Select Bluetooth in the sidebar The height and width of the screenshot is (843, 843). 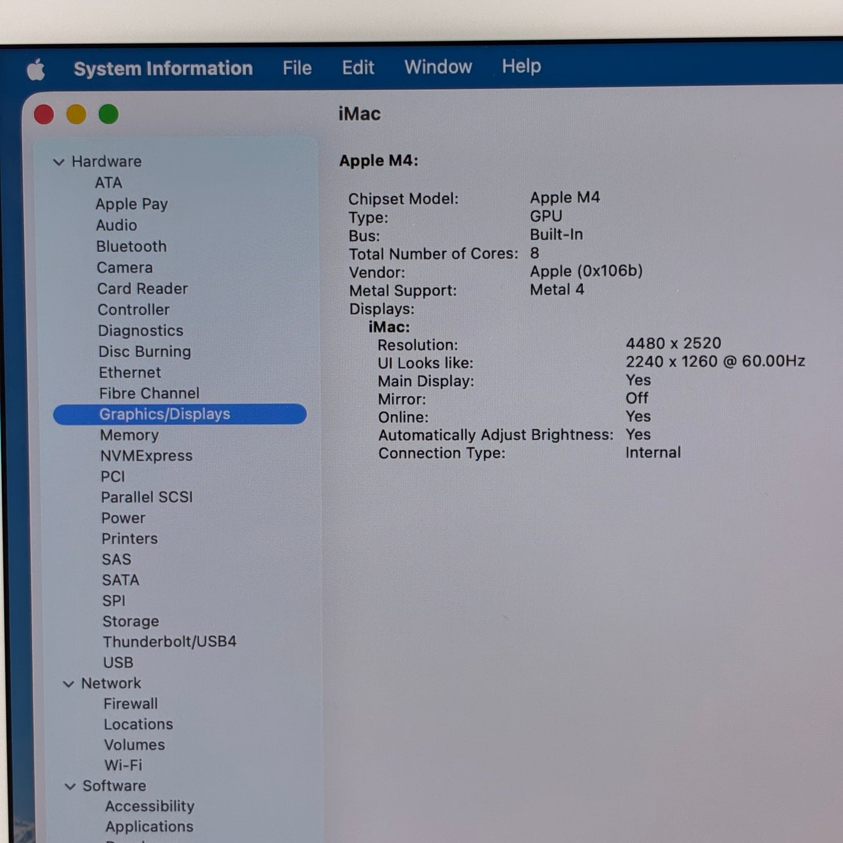pos(131,246)
